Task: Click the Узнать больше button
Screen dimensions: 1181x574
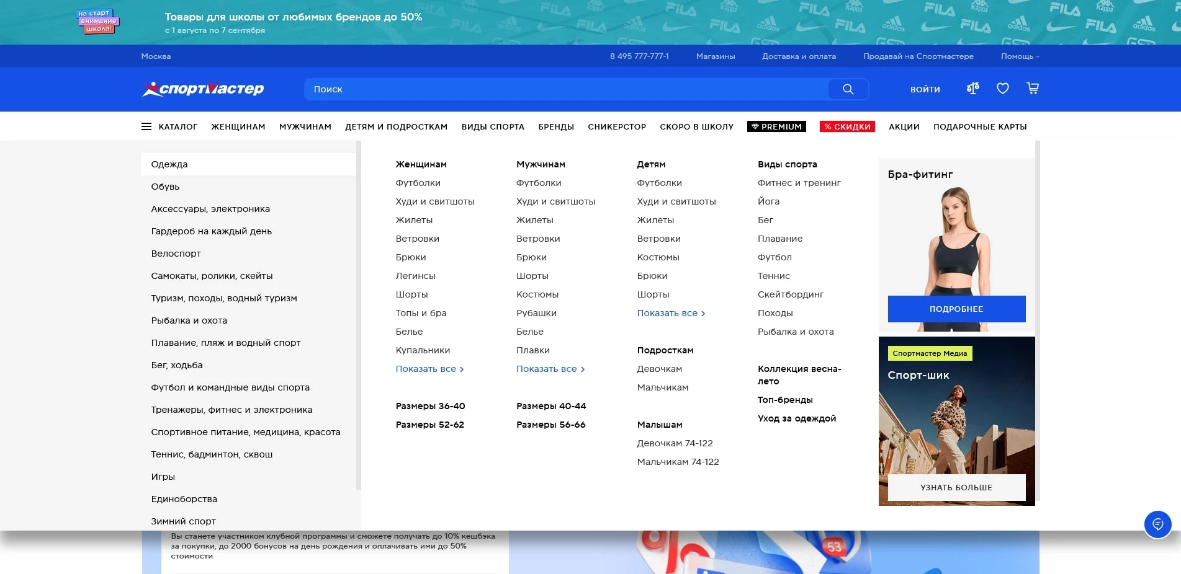Action: coord(956,487)
